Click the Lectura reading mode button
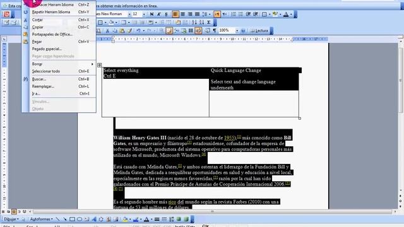 click(x=259, y=31)
